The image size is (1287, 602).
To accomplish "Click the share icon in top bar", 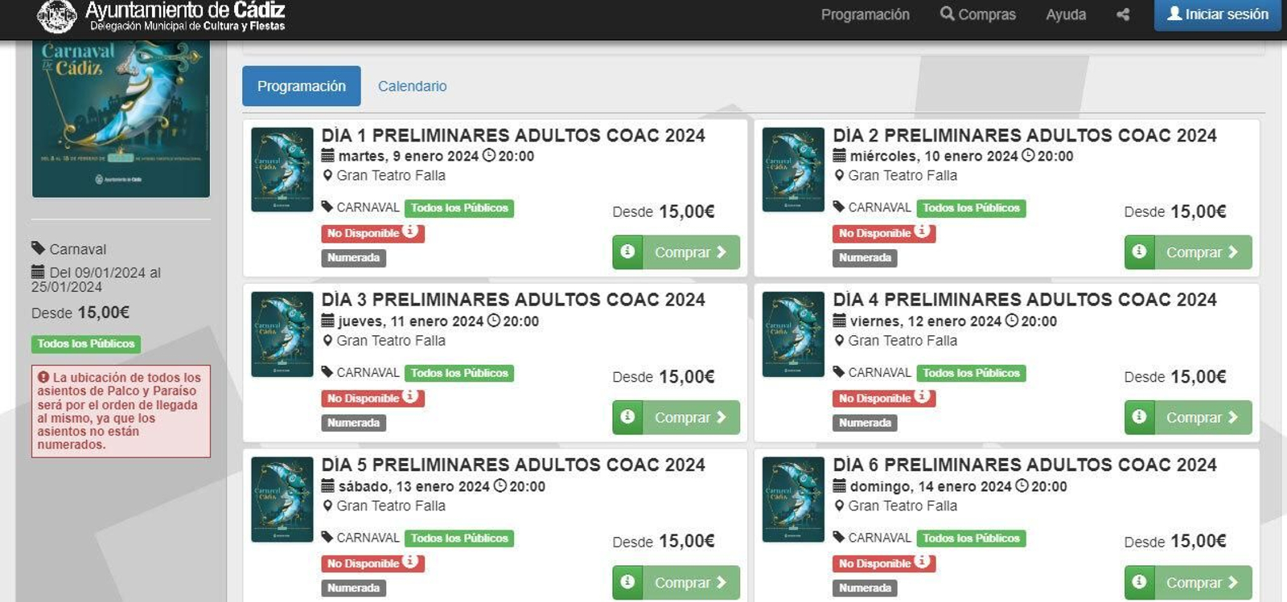I will click(x=1123, y=14).
